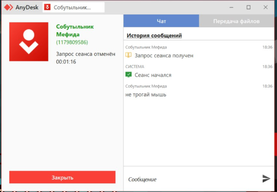Close the AnyDesk window
Screen dimensions: 277x192
click(x=266, y=7)
